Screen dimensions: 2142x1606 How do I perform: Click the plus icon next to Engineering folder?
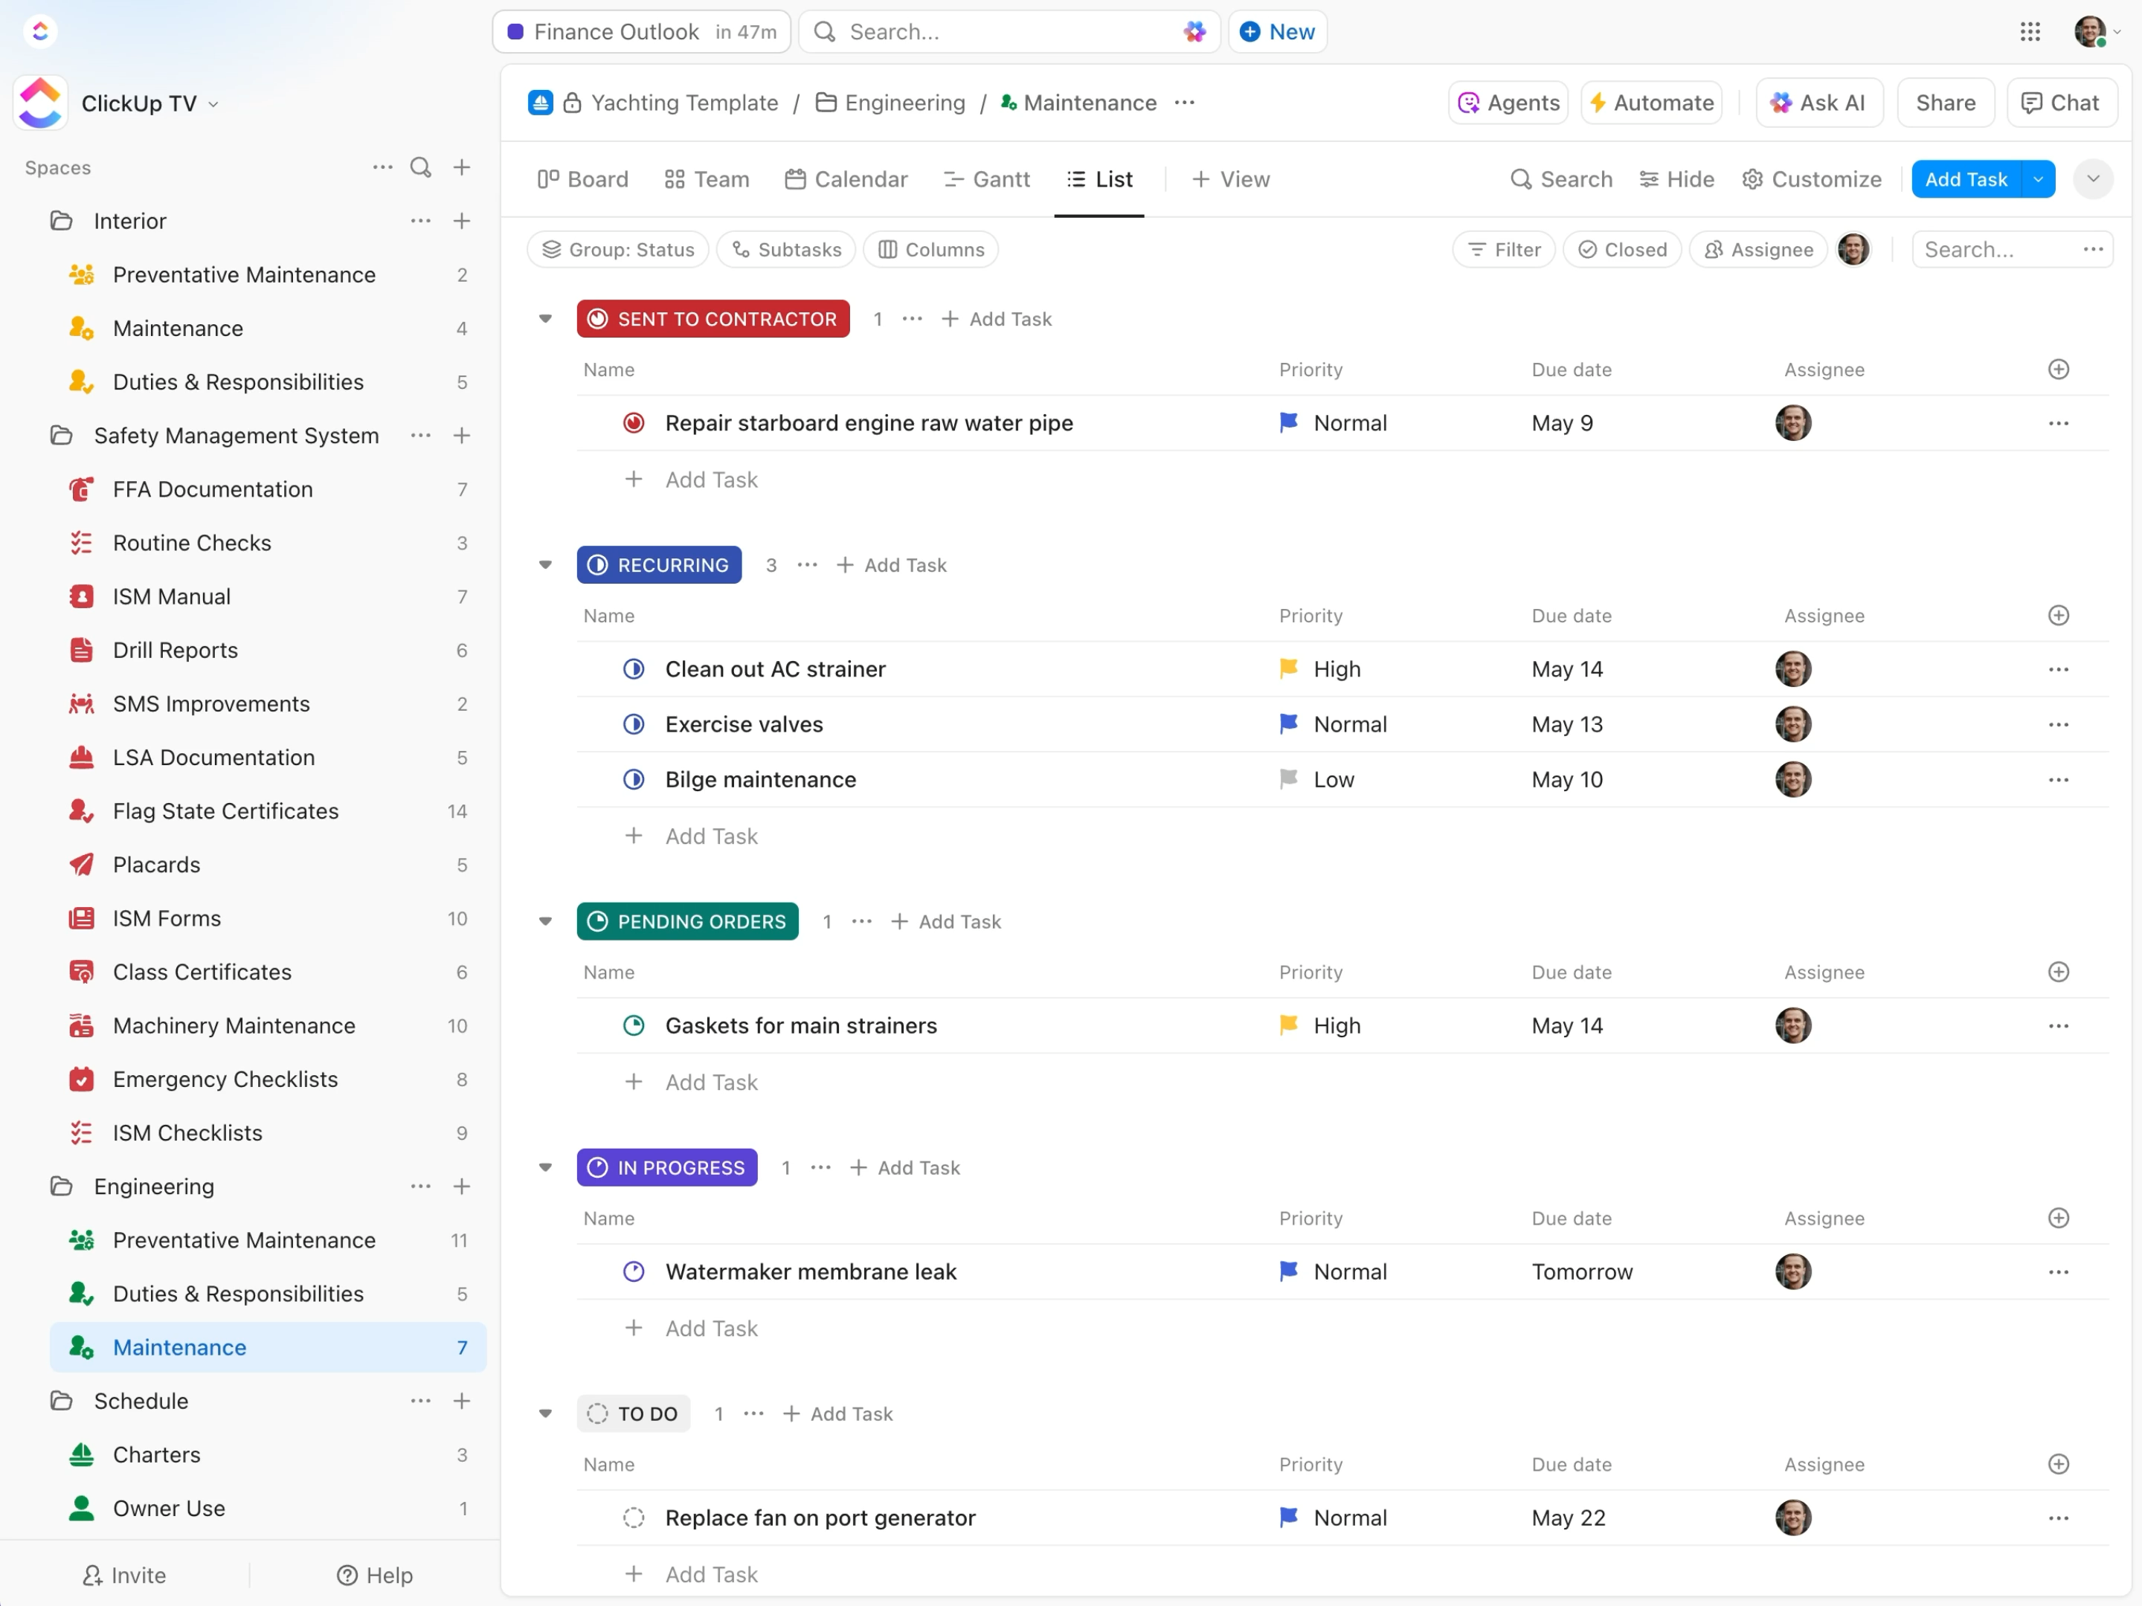[x=462, y=1186]
